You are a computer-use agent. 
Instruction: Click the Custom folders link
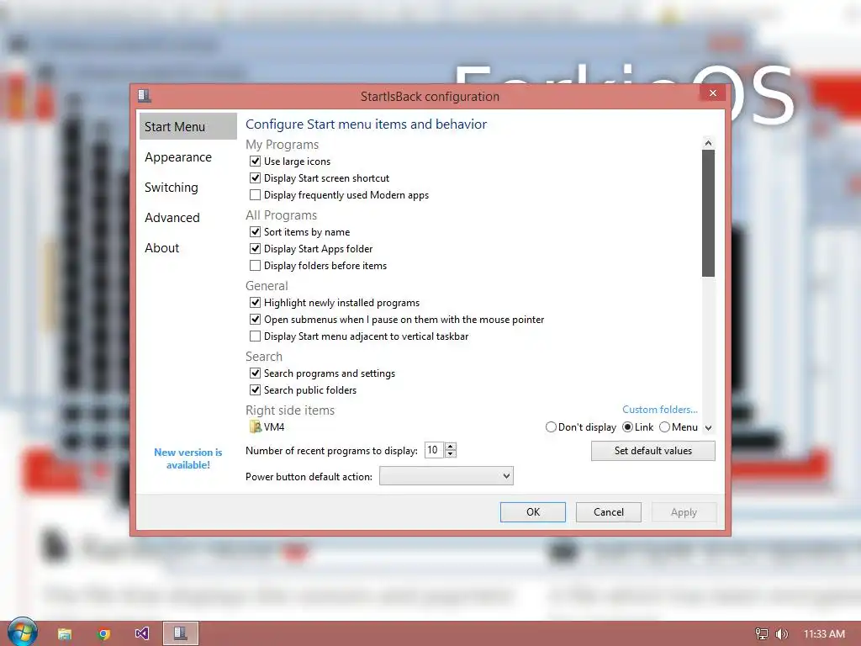(659, 410)
